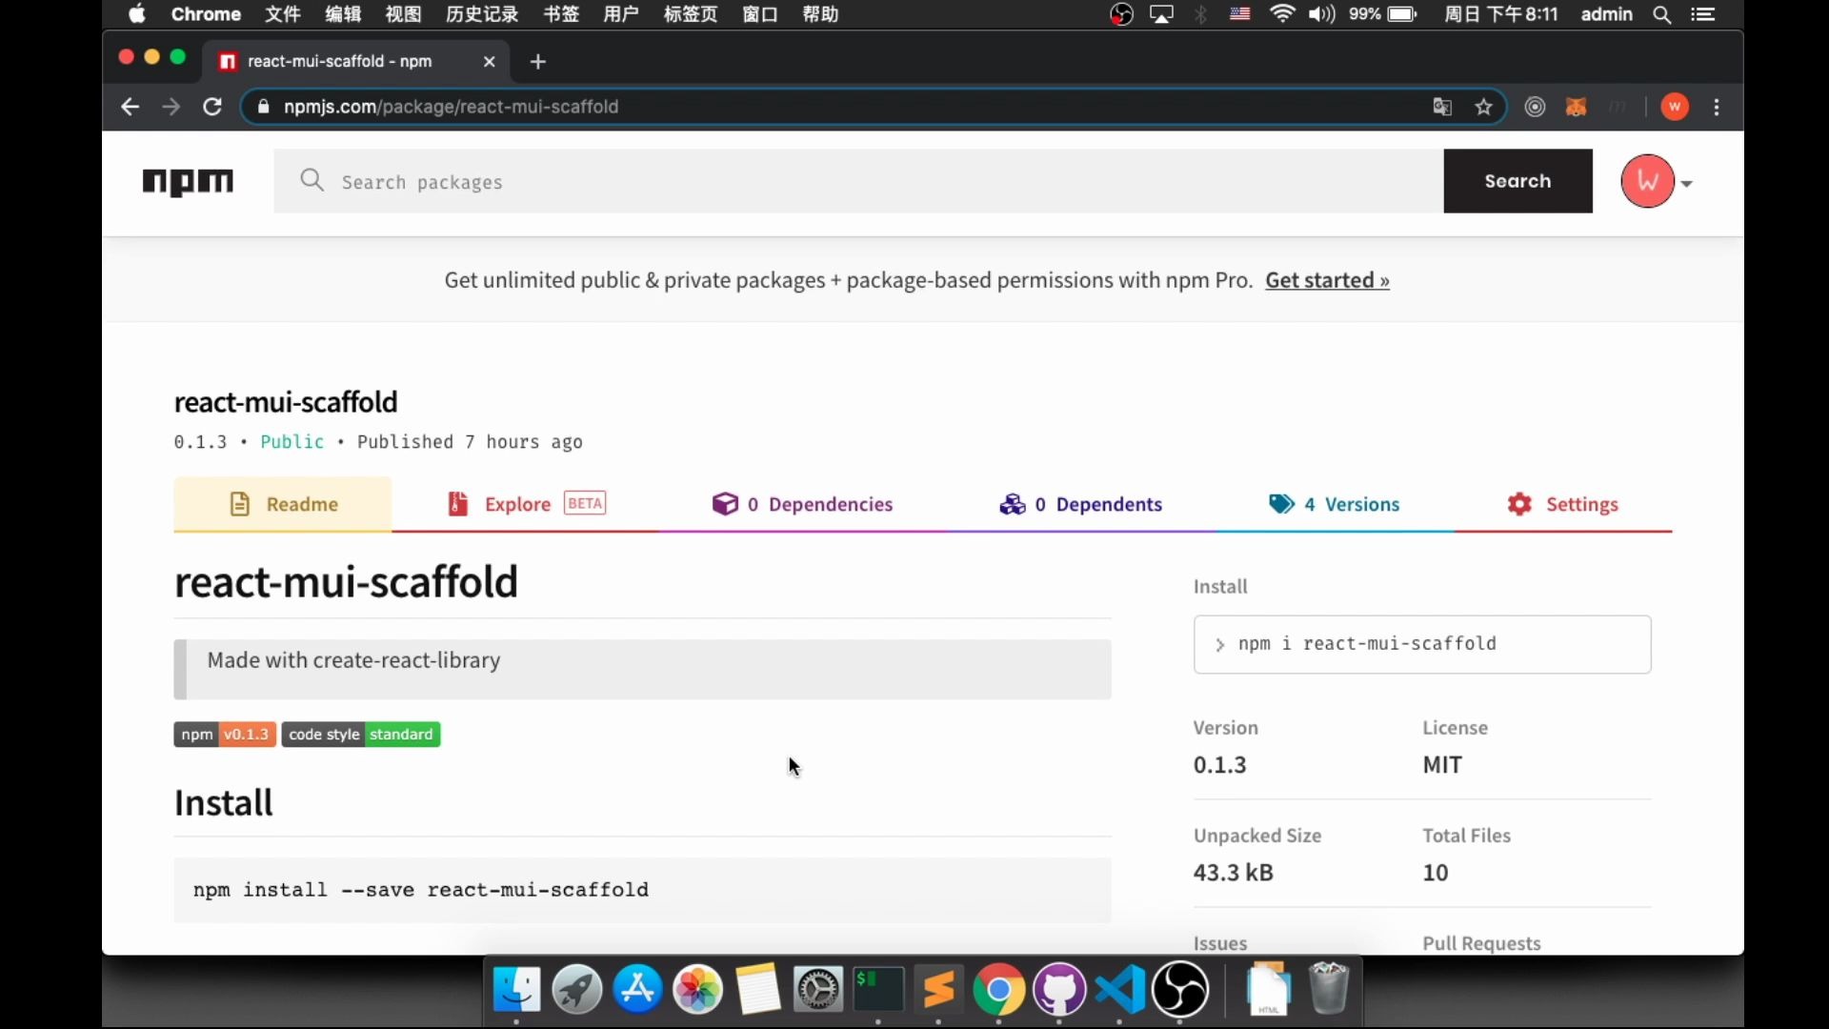Open the Explore BETA tab
The width and height of the screenshot is (1829, 1029).
tap(524, 502)
